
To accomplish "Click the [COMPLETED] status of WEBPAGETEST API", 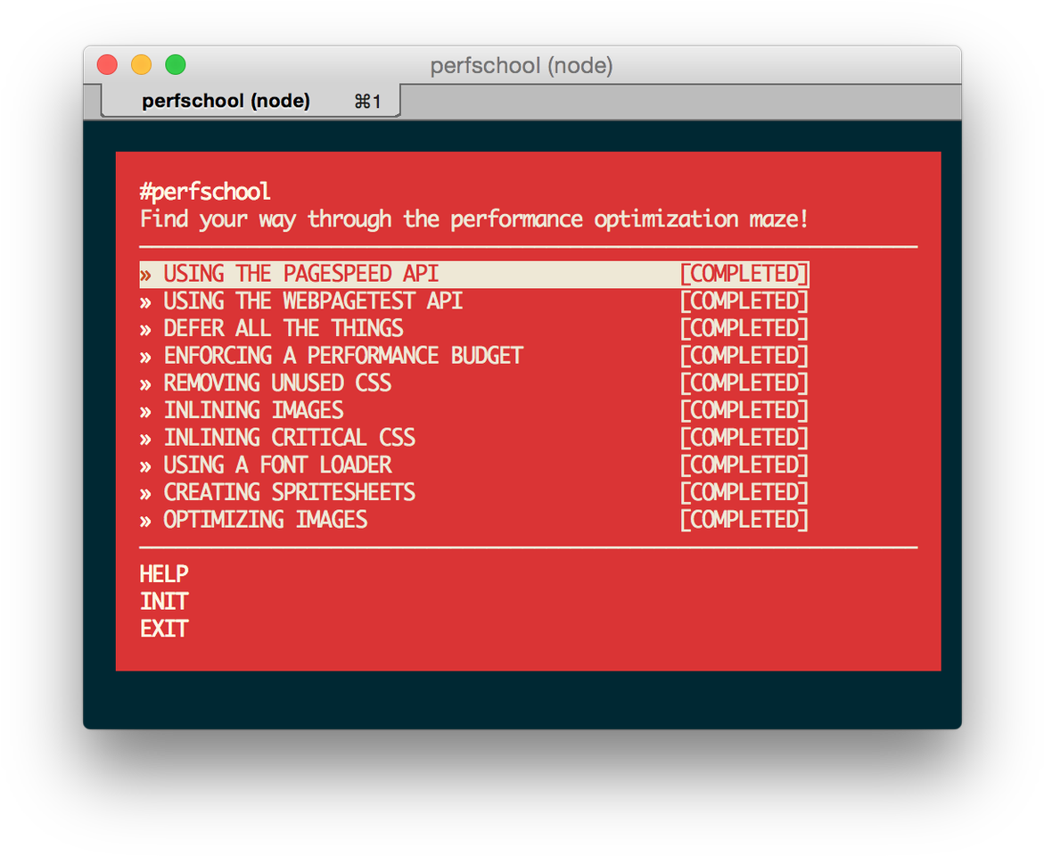I will click(x=744, y=301).
